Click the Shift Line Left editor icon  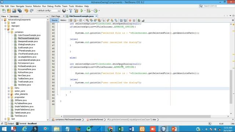[121, 21]
